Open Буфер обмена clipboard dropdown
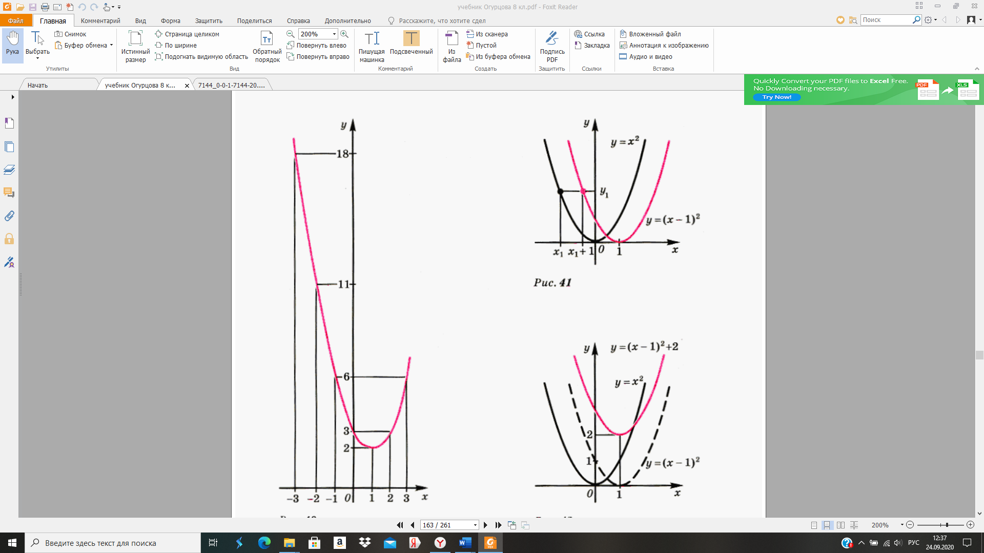Image resolution: width=984 pixels, height=553 pixels. [x=84, y=45]
